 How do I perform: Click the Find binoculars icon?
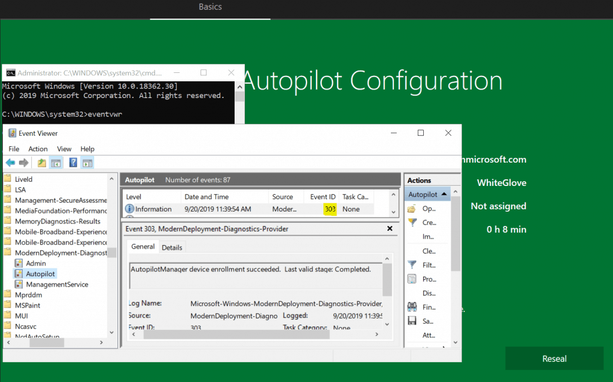[412, 307]
